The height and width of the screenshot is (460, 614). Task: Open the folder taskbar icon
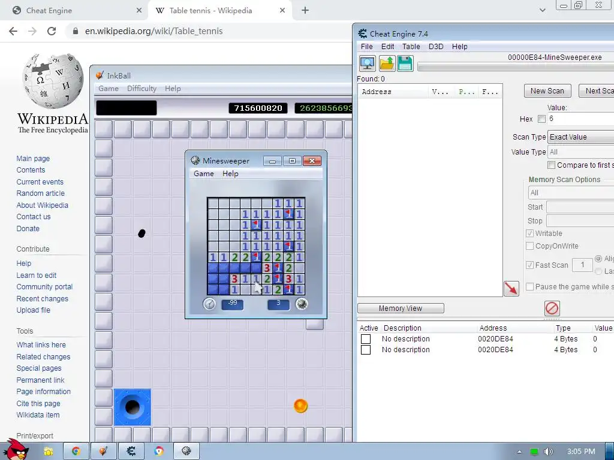point(48,452)
